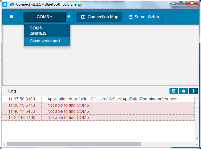The width and height of the screenshot is (201, 149).
Task: Open the hamburger main menu
Action: pos(11,17)
